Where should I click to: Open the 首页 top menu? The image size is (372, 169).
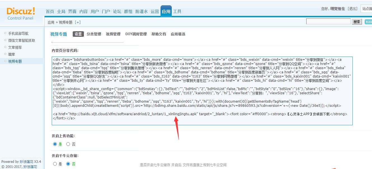pos(50,11)
